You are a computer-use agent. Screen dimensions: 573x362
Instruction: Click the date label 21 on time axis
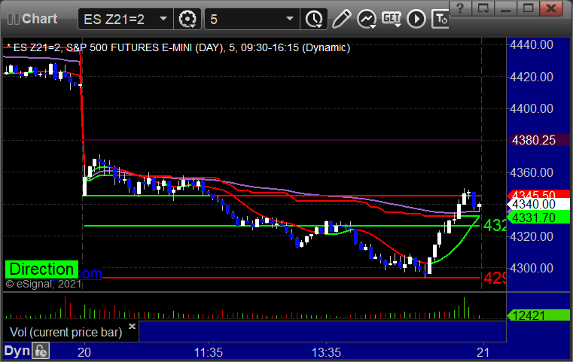pyautogui.click(x=483, y=352)
